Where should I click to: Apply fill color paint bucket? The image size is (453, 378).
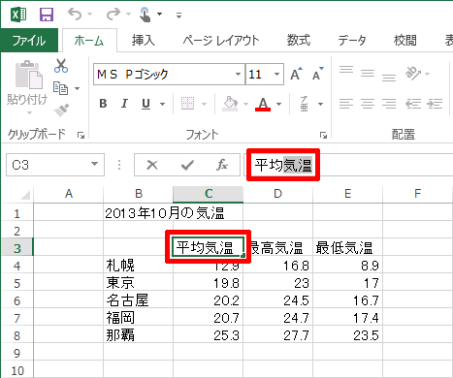coord(230,104)
